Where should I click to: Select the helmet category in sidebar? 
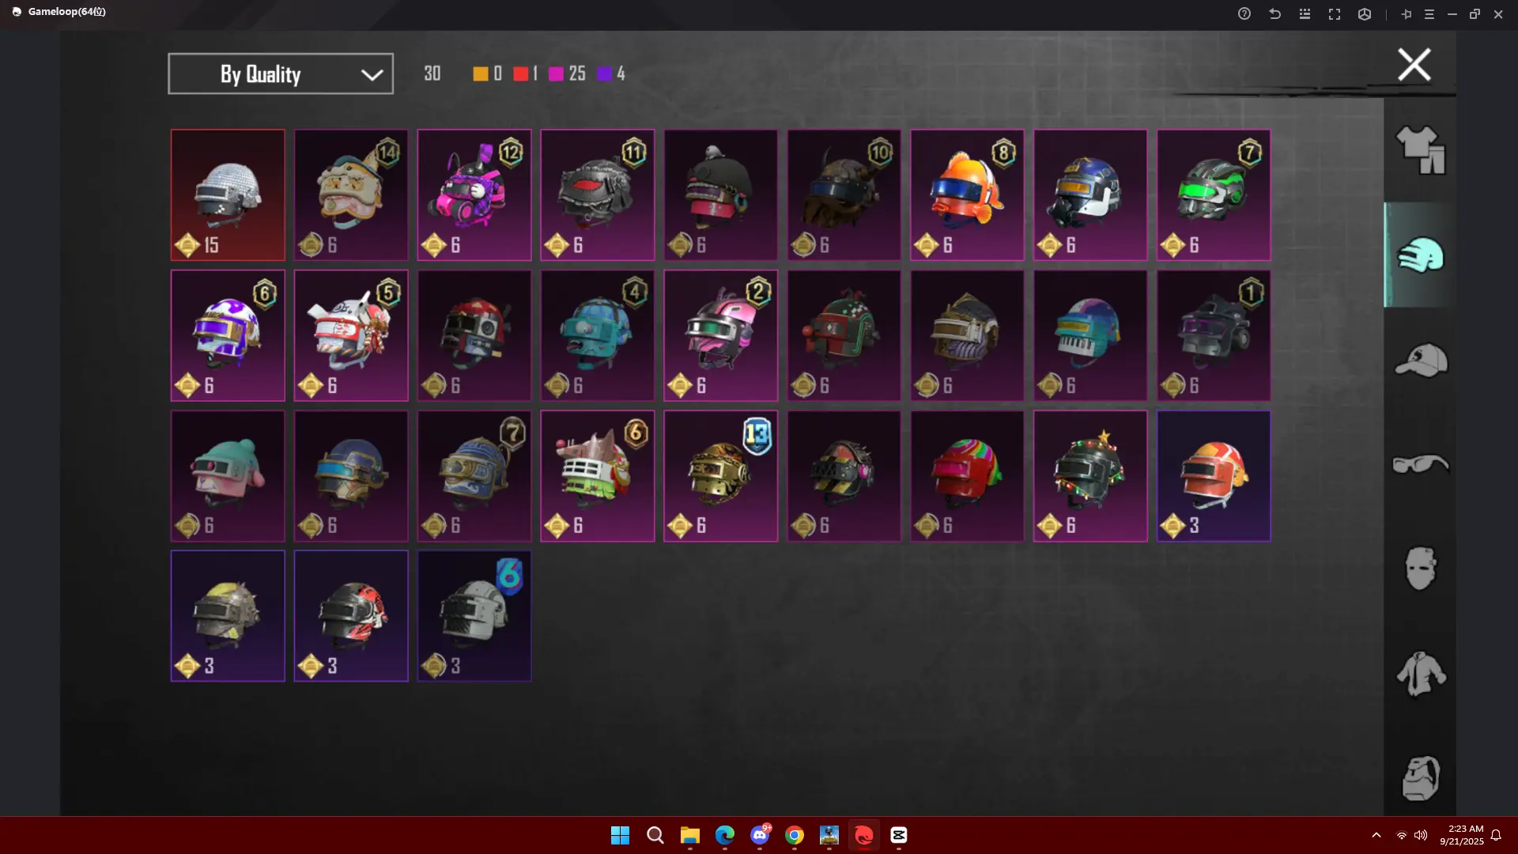(1420, 255)
